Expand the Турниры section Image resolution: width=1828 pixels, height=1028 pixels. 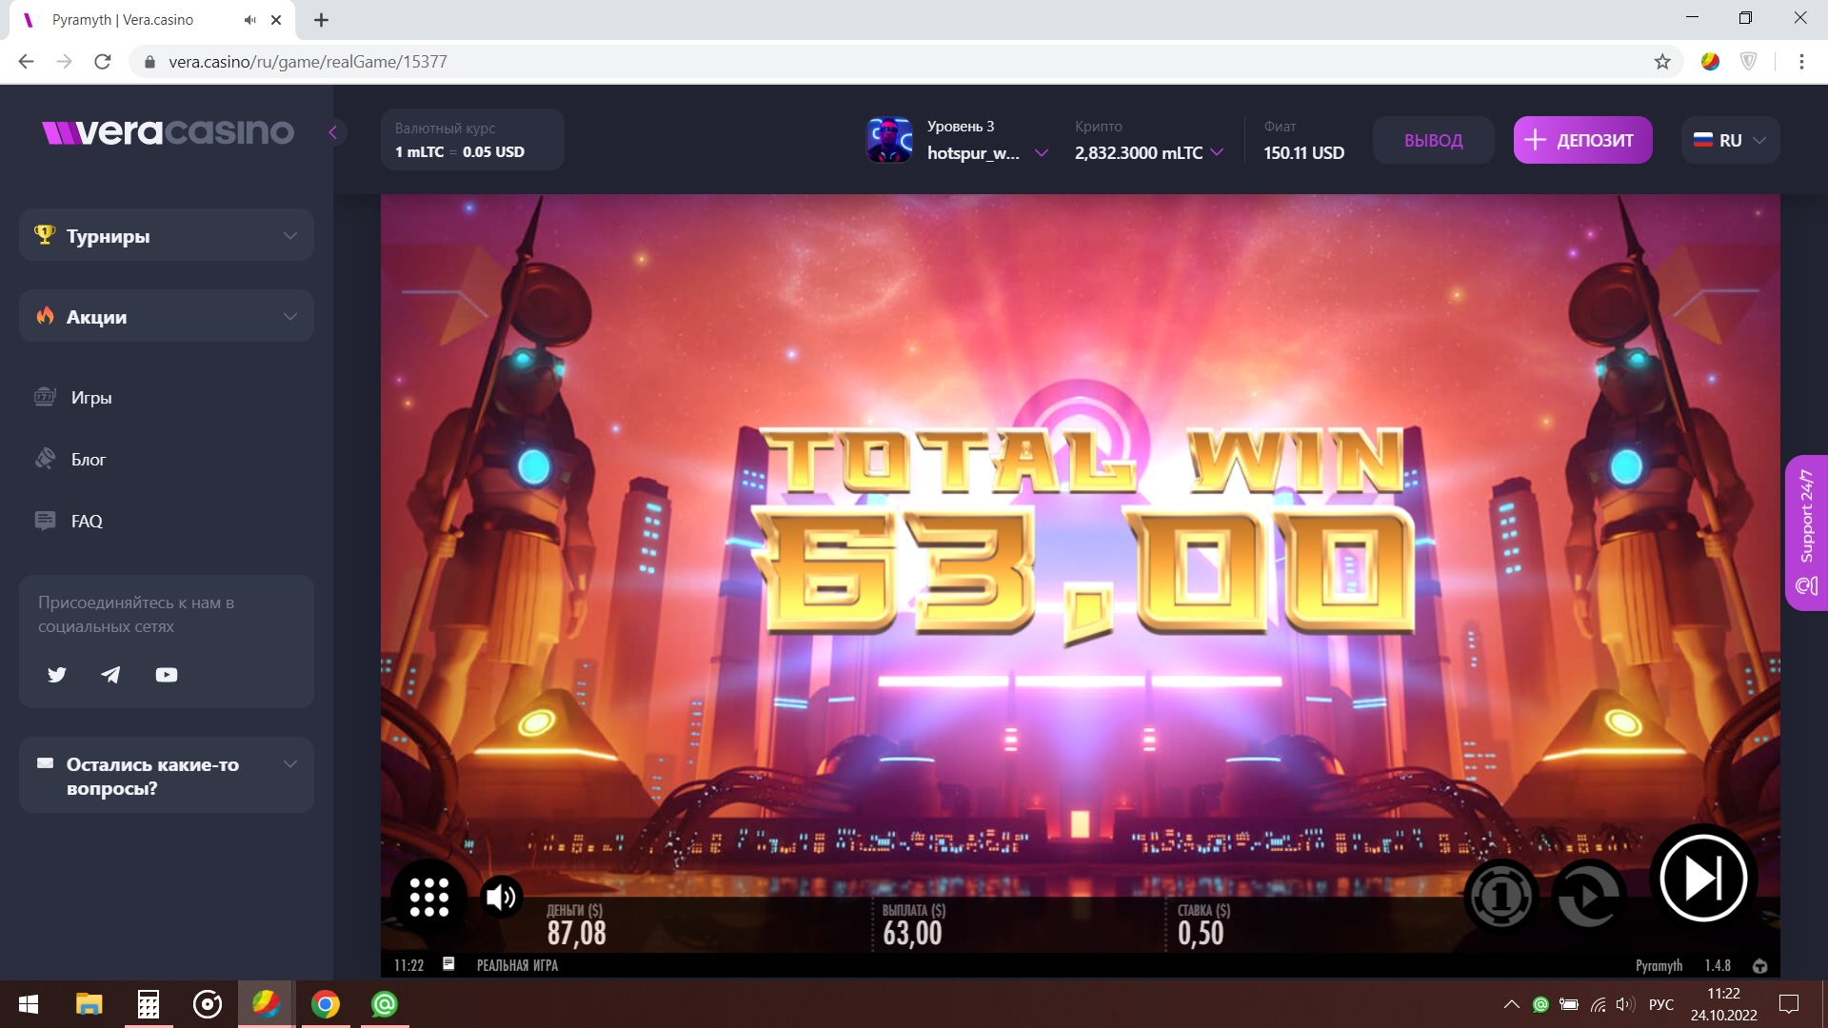click(167, 236)
